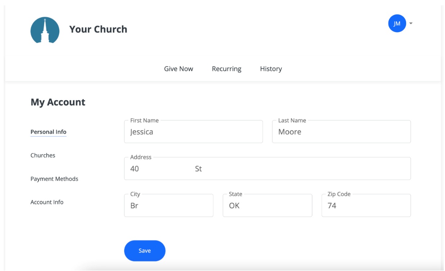Open the Give Now page
The height and width of the screenshot is (271, 445).
[178, 69]
